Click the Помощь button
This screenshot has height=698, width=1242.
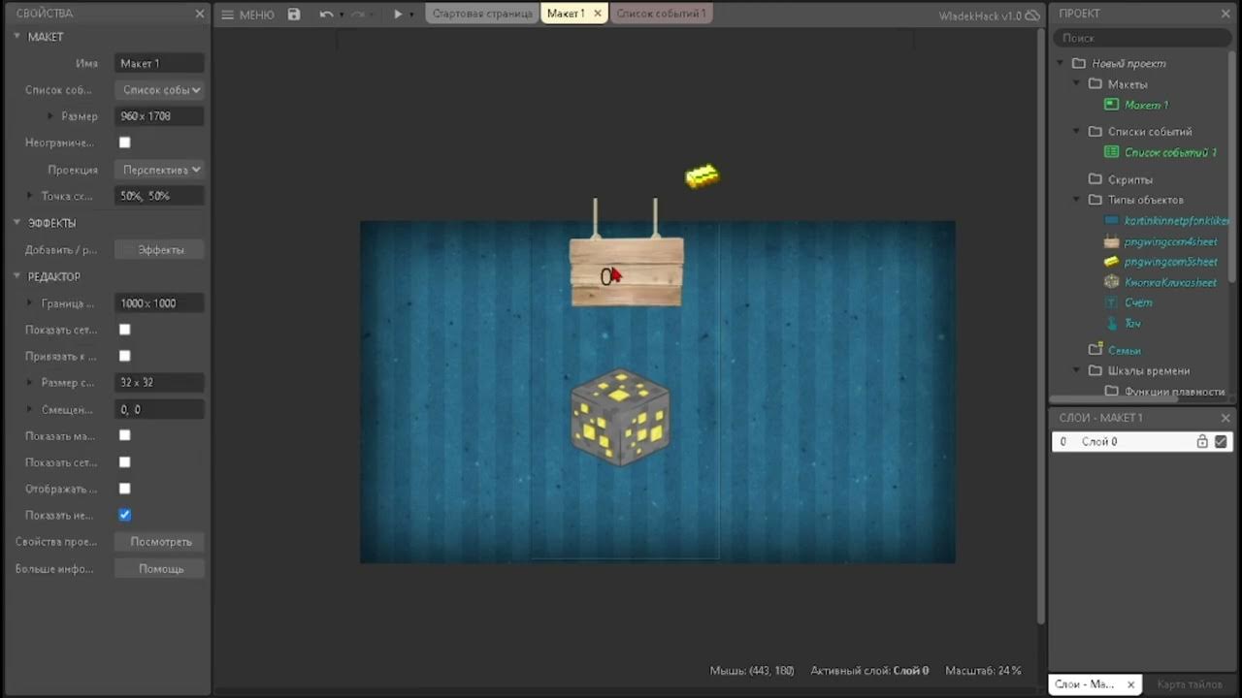[x=160, y=569]
